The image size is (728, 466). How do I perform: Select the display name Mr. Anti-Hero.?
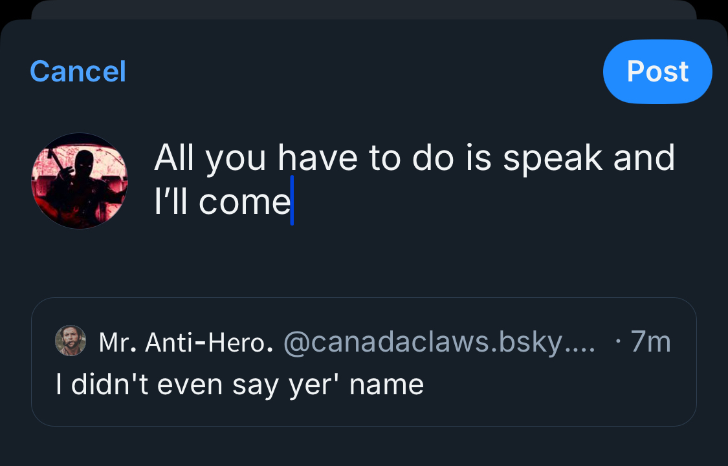[x=182, y=342]
